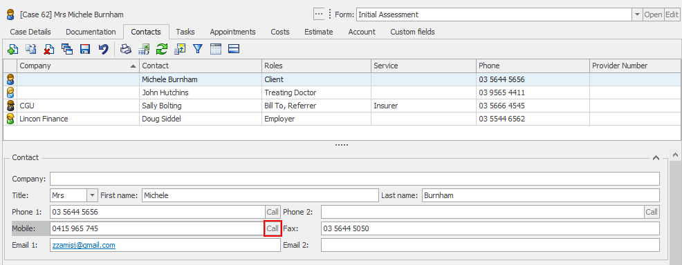
Task: Collapse the Contact section chevron
Action: [656, 158]
